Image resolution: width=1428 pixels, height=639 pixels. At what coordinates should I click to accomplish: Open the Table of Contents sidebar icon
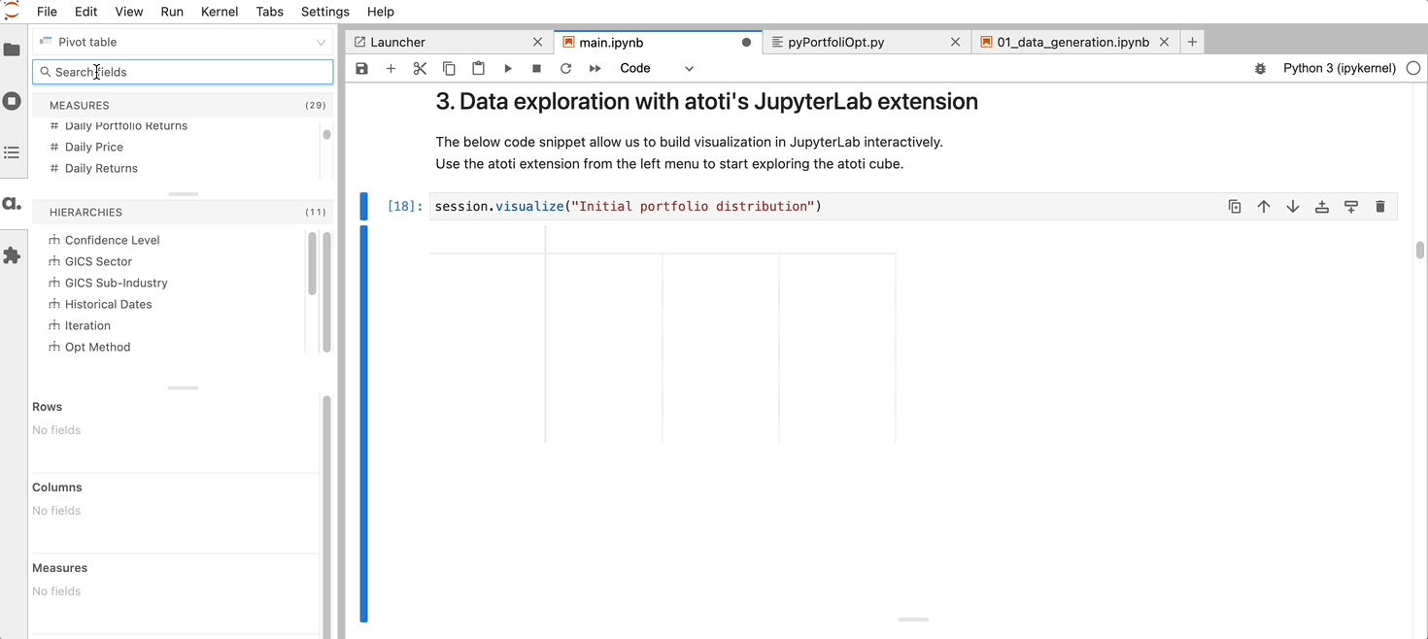(12, 152)
